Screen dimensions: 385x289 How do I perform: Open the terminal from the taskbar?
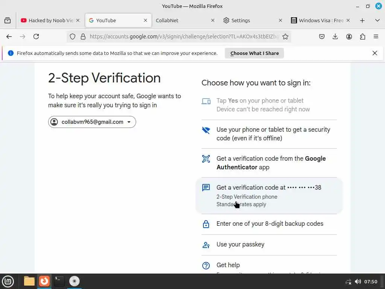pos(59,281)
